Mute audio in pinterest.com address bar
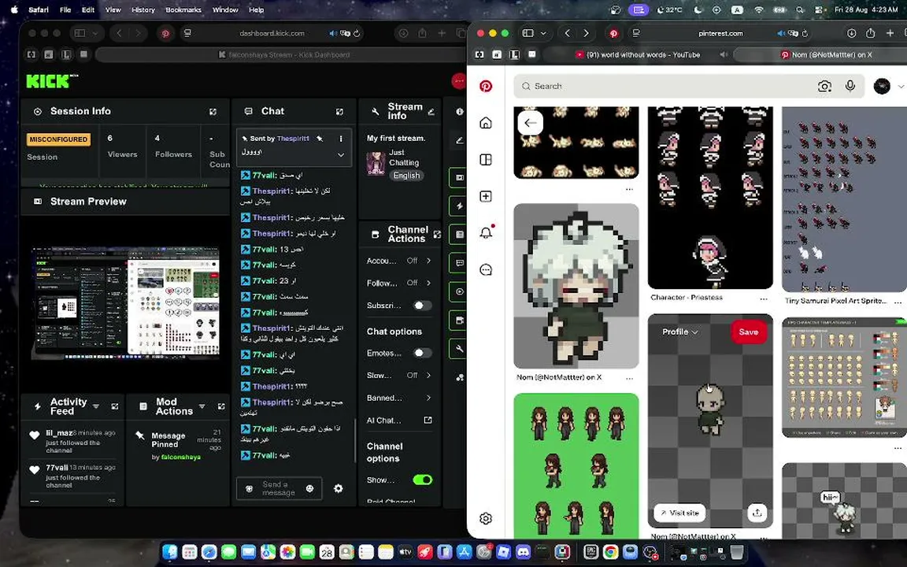Viewport: 907px width, 567px height. 782,34
